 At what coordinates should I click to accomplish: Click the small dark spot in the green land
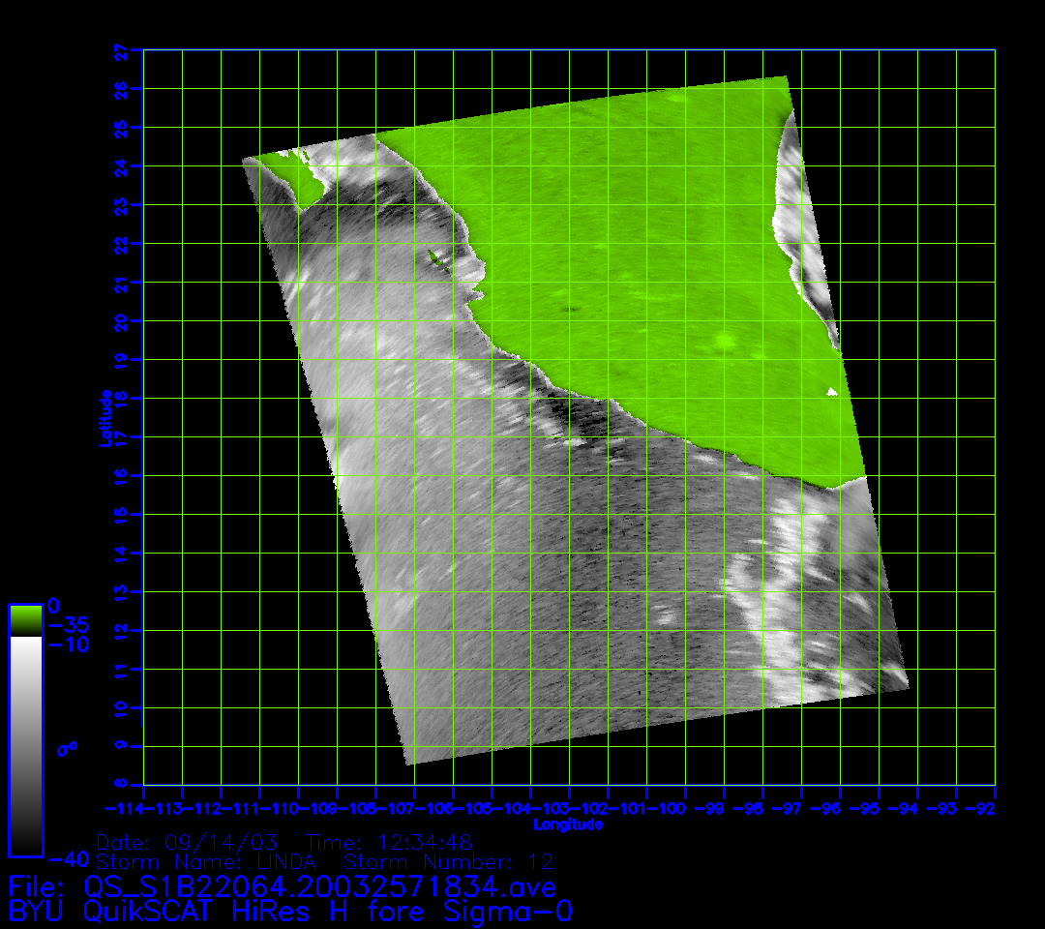click(x=570, y=310)
